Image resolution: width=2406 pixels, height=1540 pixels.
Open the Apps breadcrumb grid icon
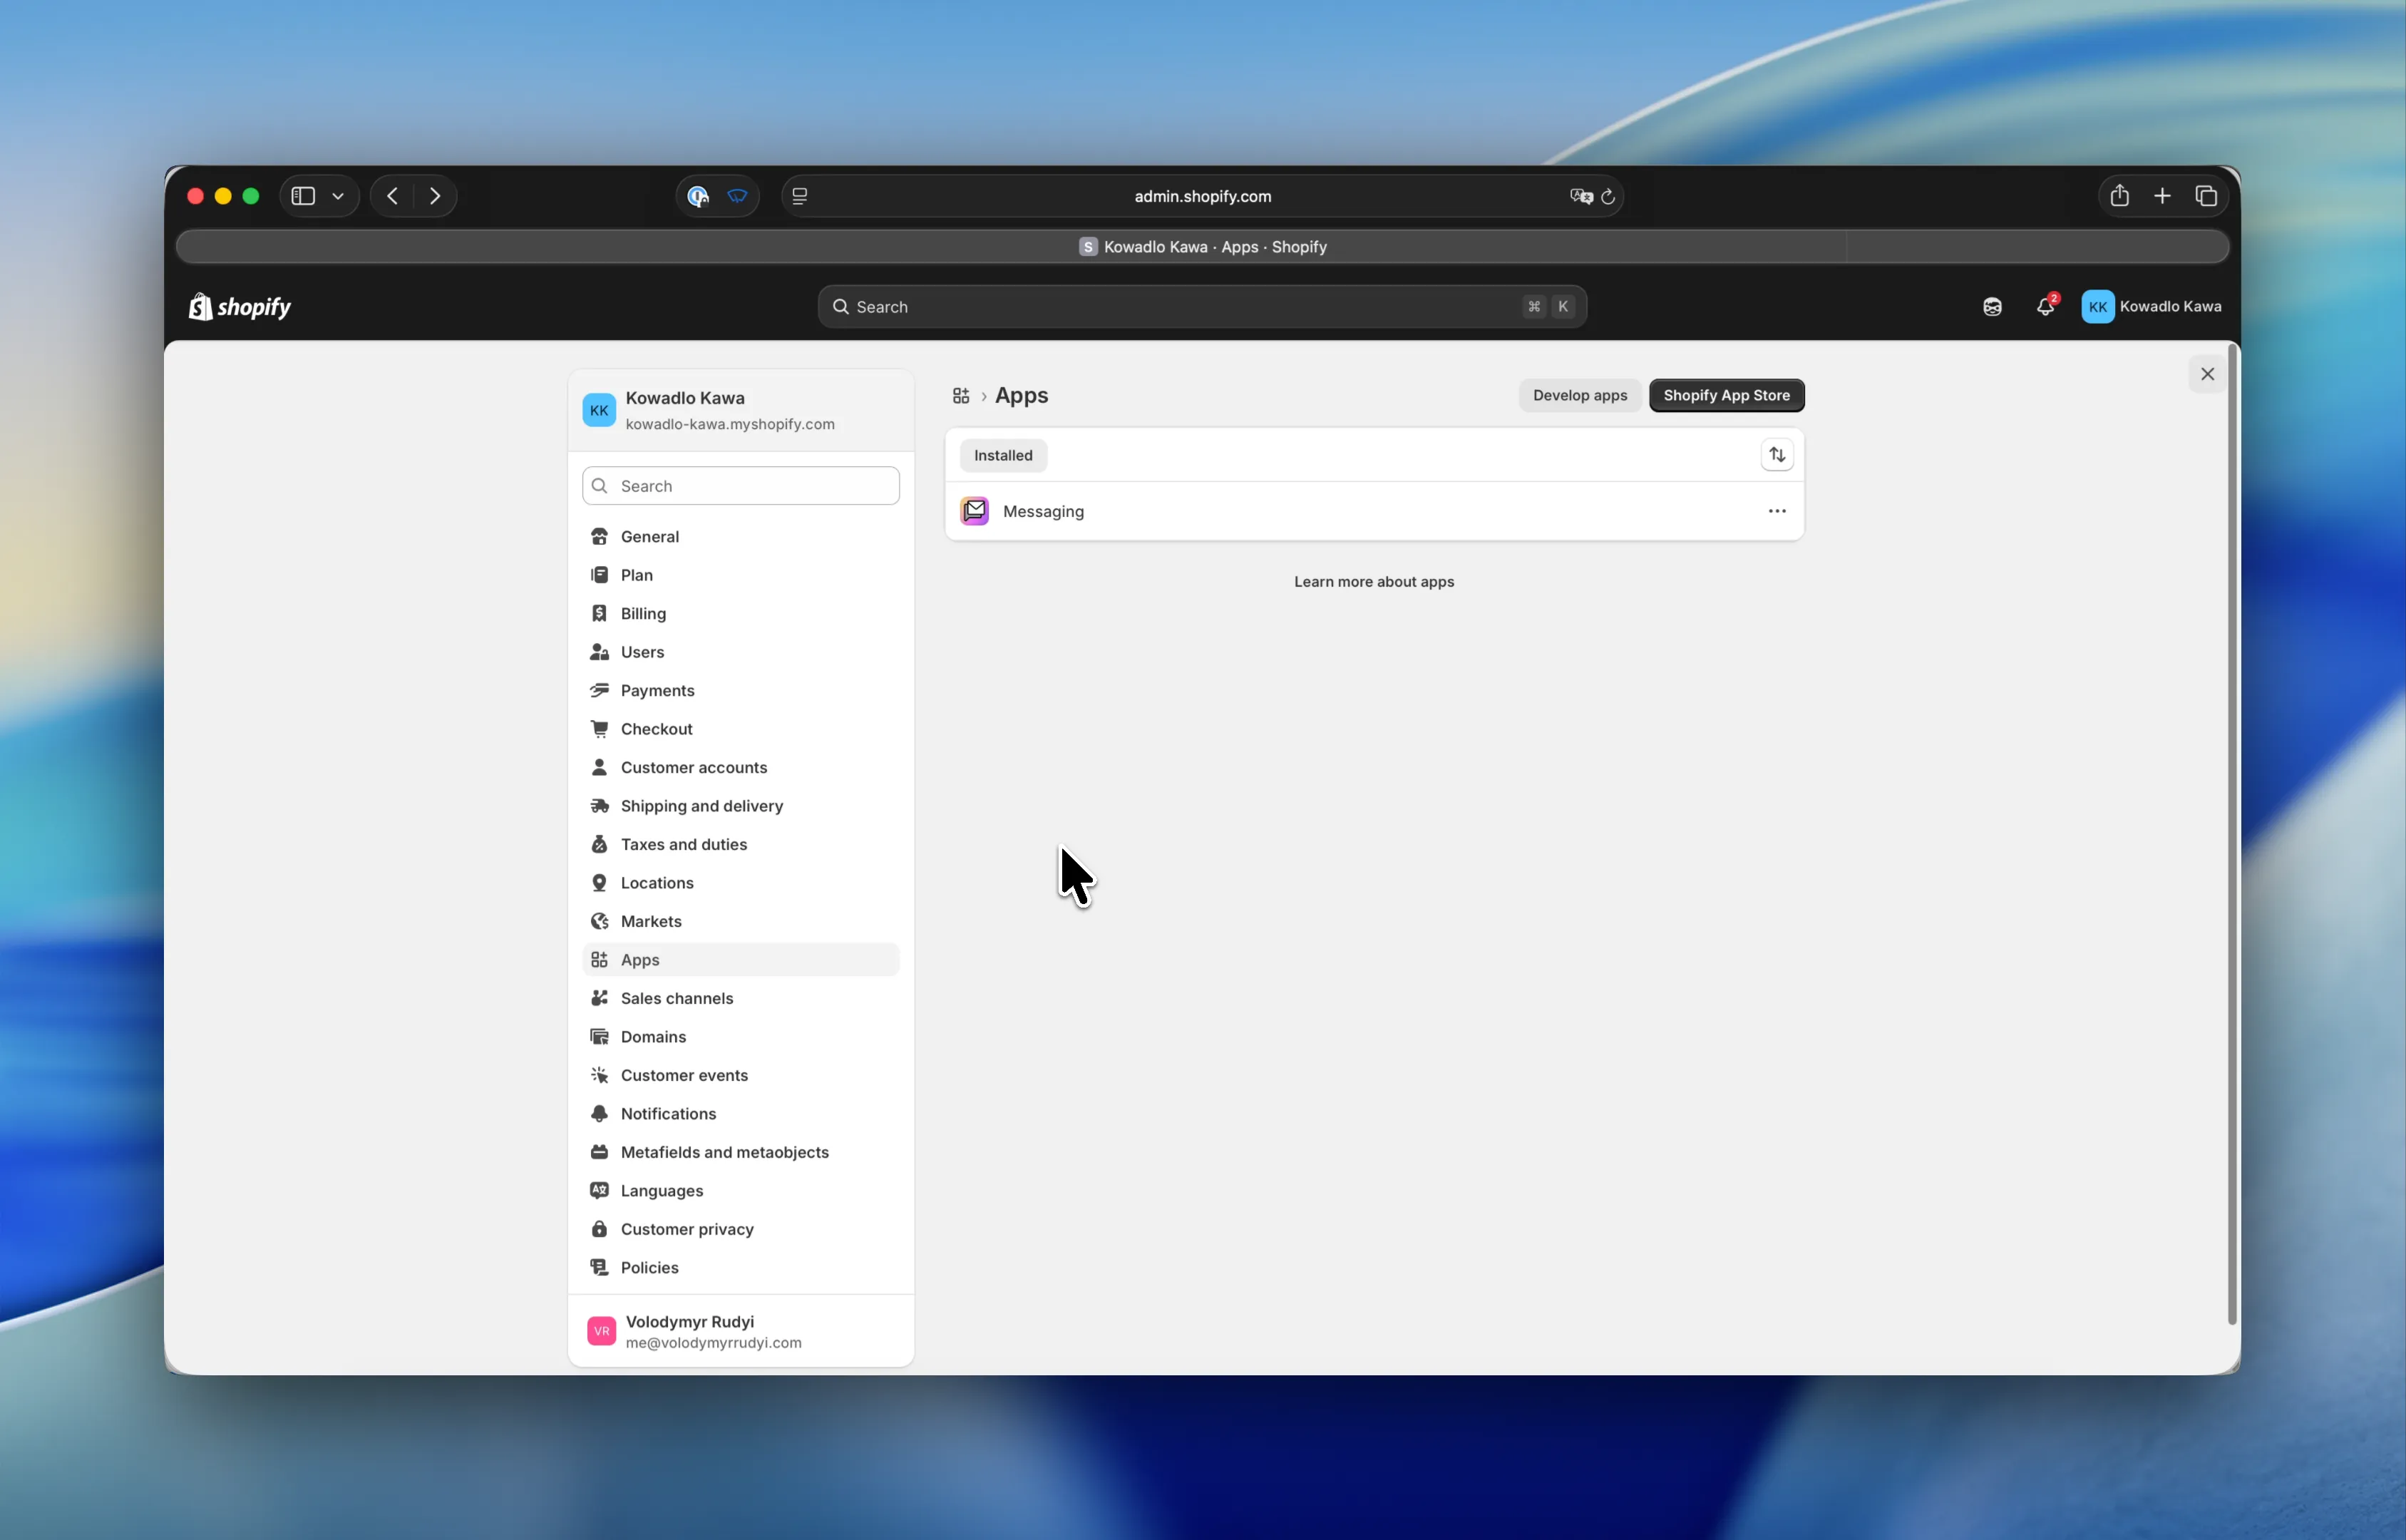960,396
